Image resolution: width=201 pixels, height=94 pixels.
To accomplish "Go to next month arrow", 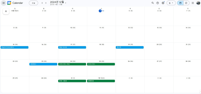I will [46, 3].
